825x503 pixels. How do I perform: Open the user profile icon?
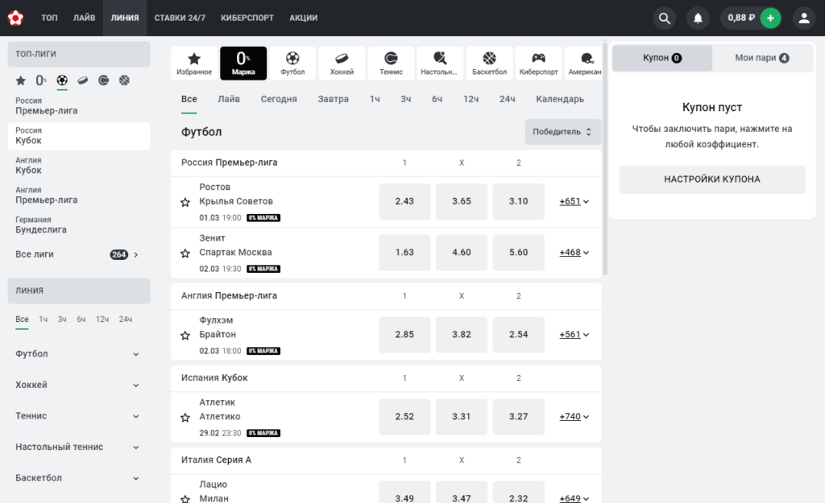coord(803,18)
